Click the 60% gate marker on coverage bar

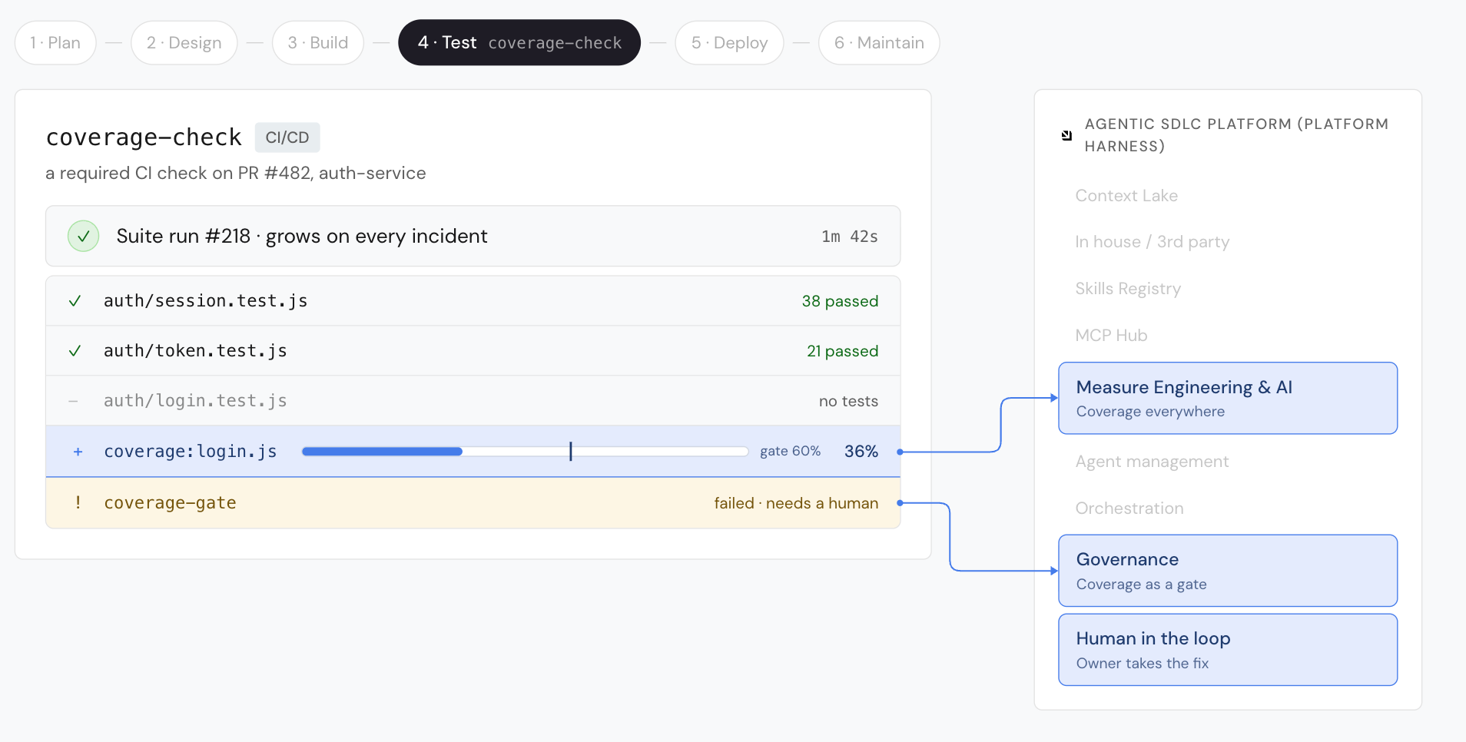[571, 452]
